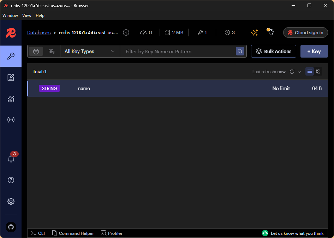Click the database info icon
Screen dimensions: 334x238
tap(126, 32)
